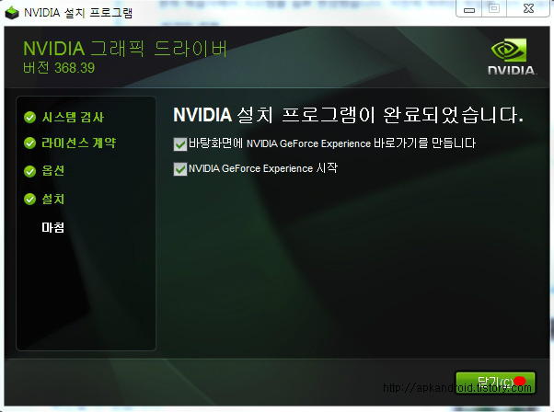The height and width of the screenshot is (412, 554).
Task: Click the 닫기(C) close button
Action: [x=495, y=383]
